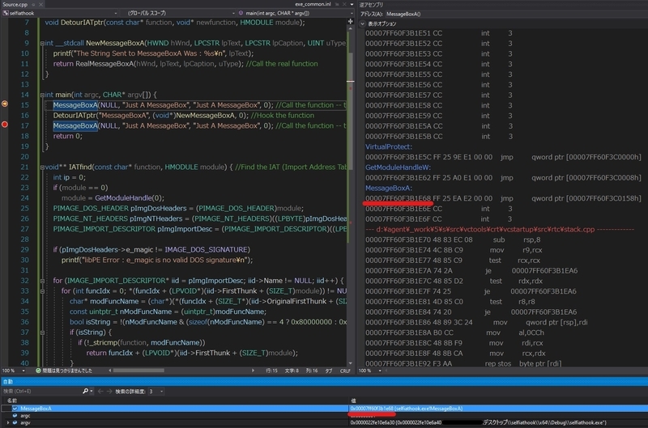Click the タブ indentation indicator
This screenshot has height=428, width=648.
tap(329, 371)
